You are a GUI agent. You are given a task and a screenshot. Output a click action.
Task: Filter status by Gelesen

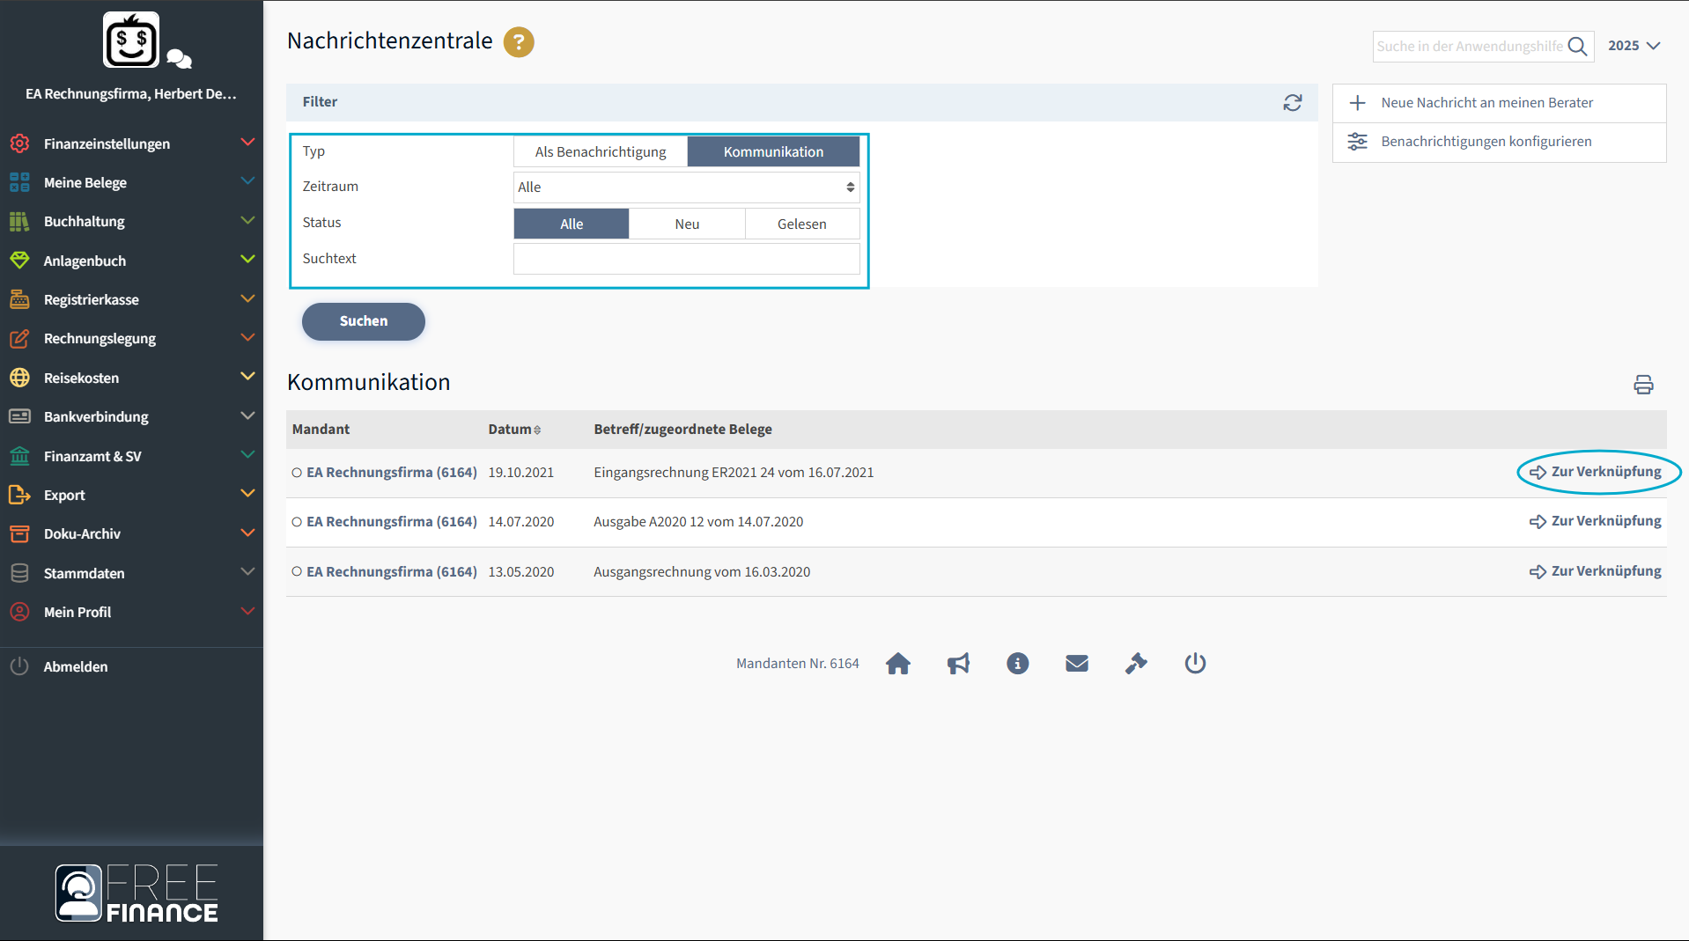coord(801,224)
